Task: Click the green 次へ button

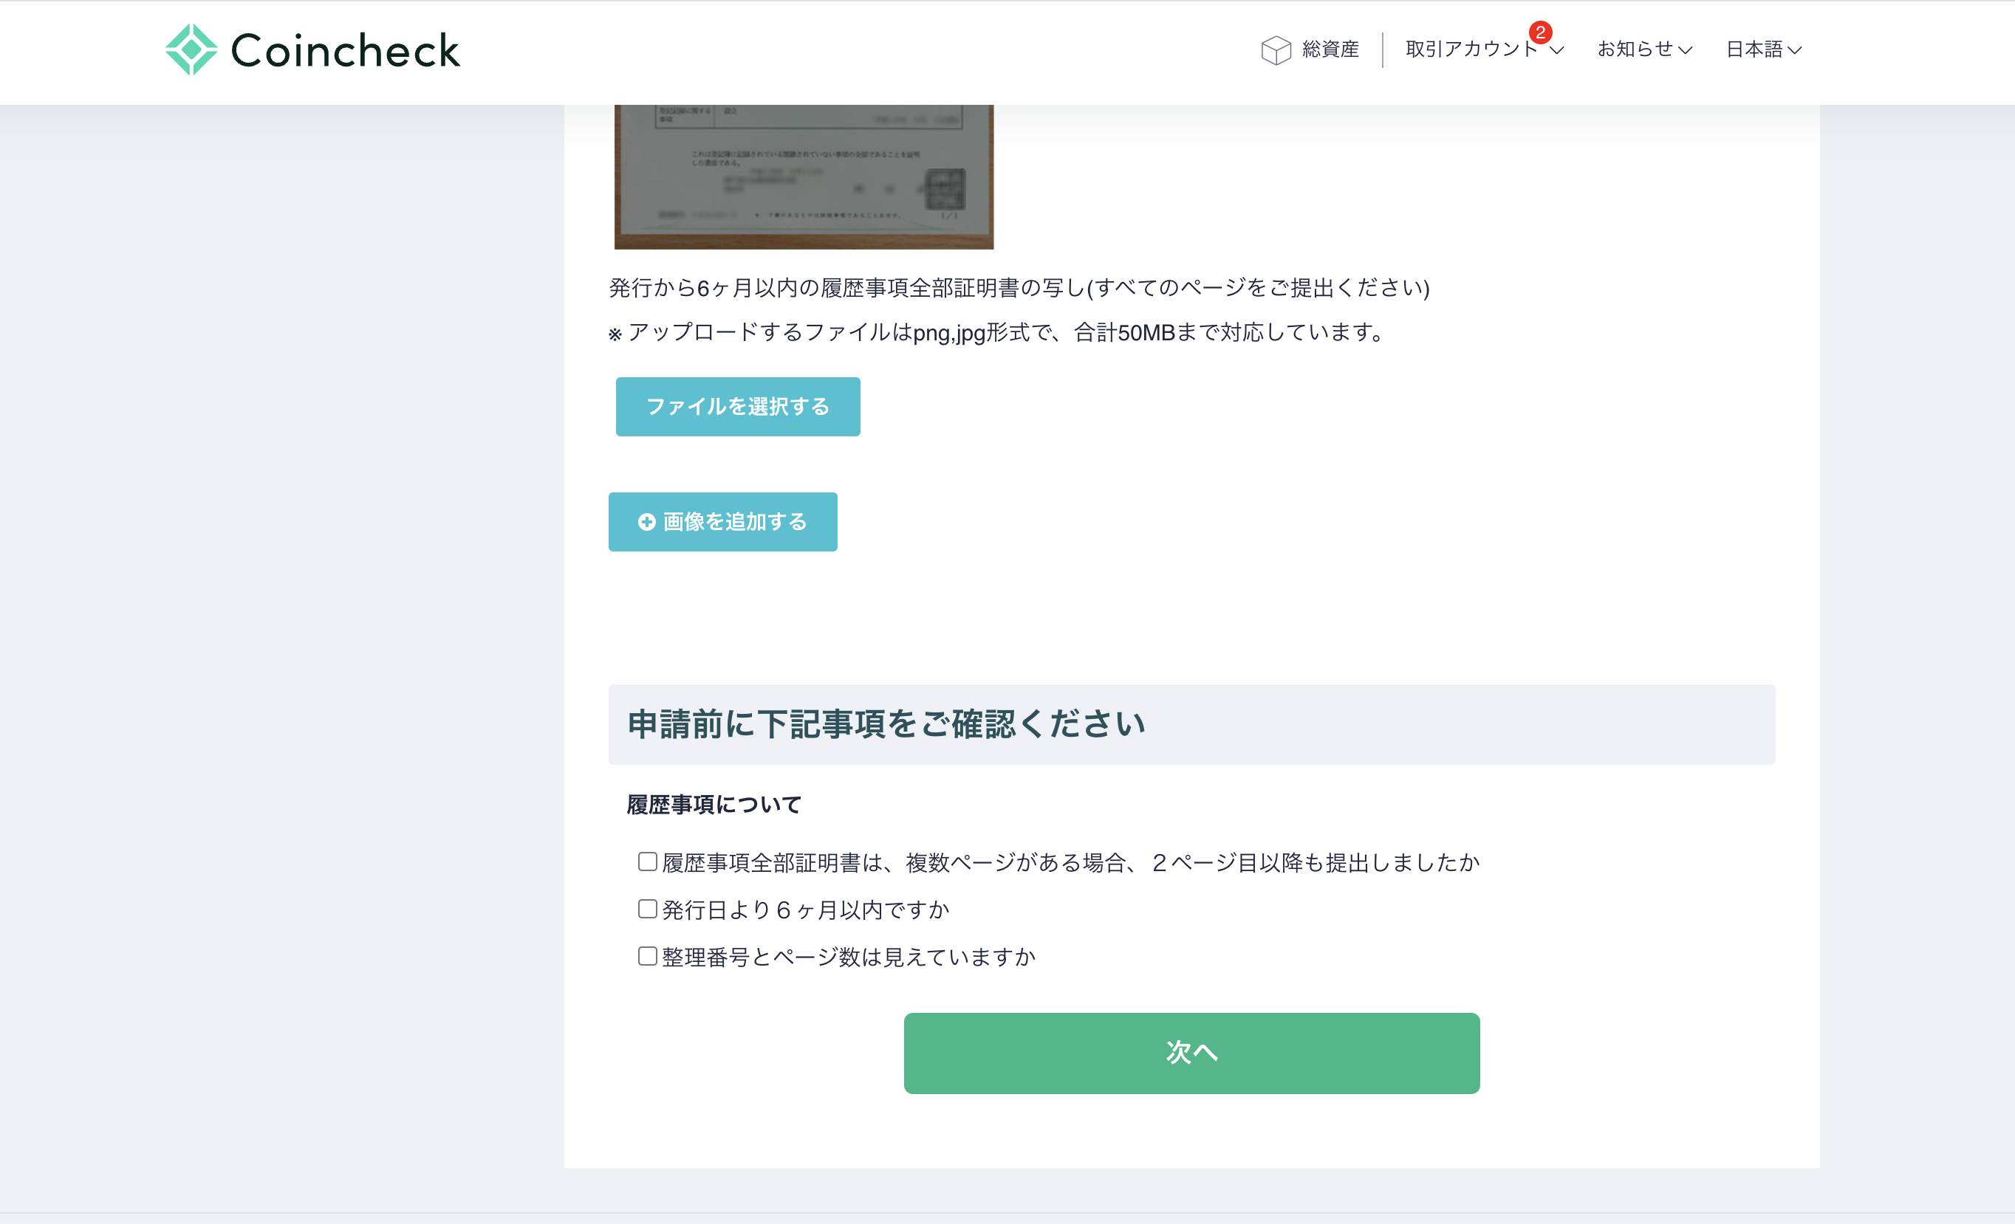Action: tap(1191, 1053)
